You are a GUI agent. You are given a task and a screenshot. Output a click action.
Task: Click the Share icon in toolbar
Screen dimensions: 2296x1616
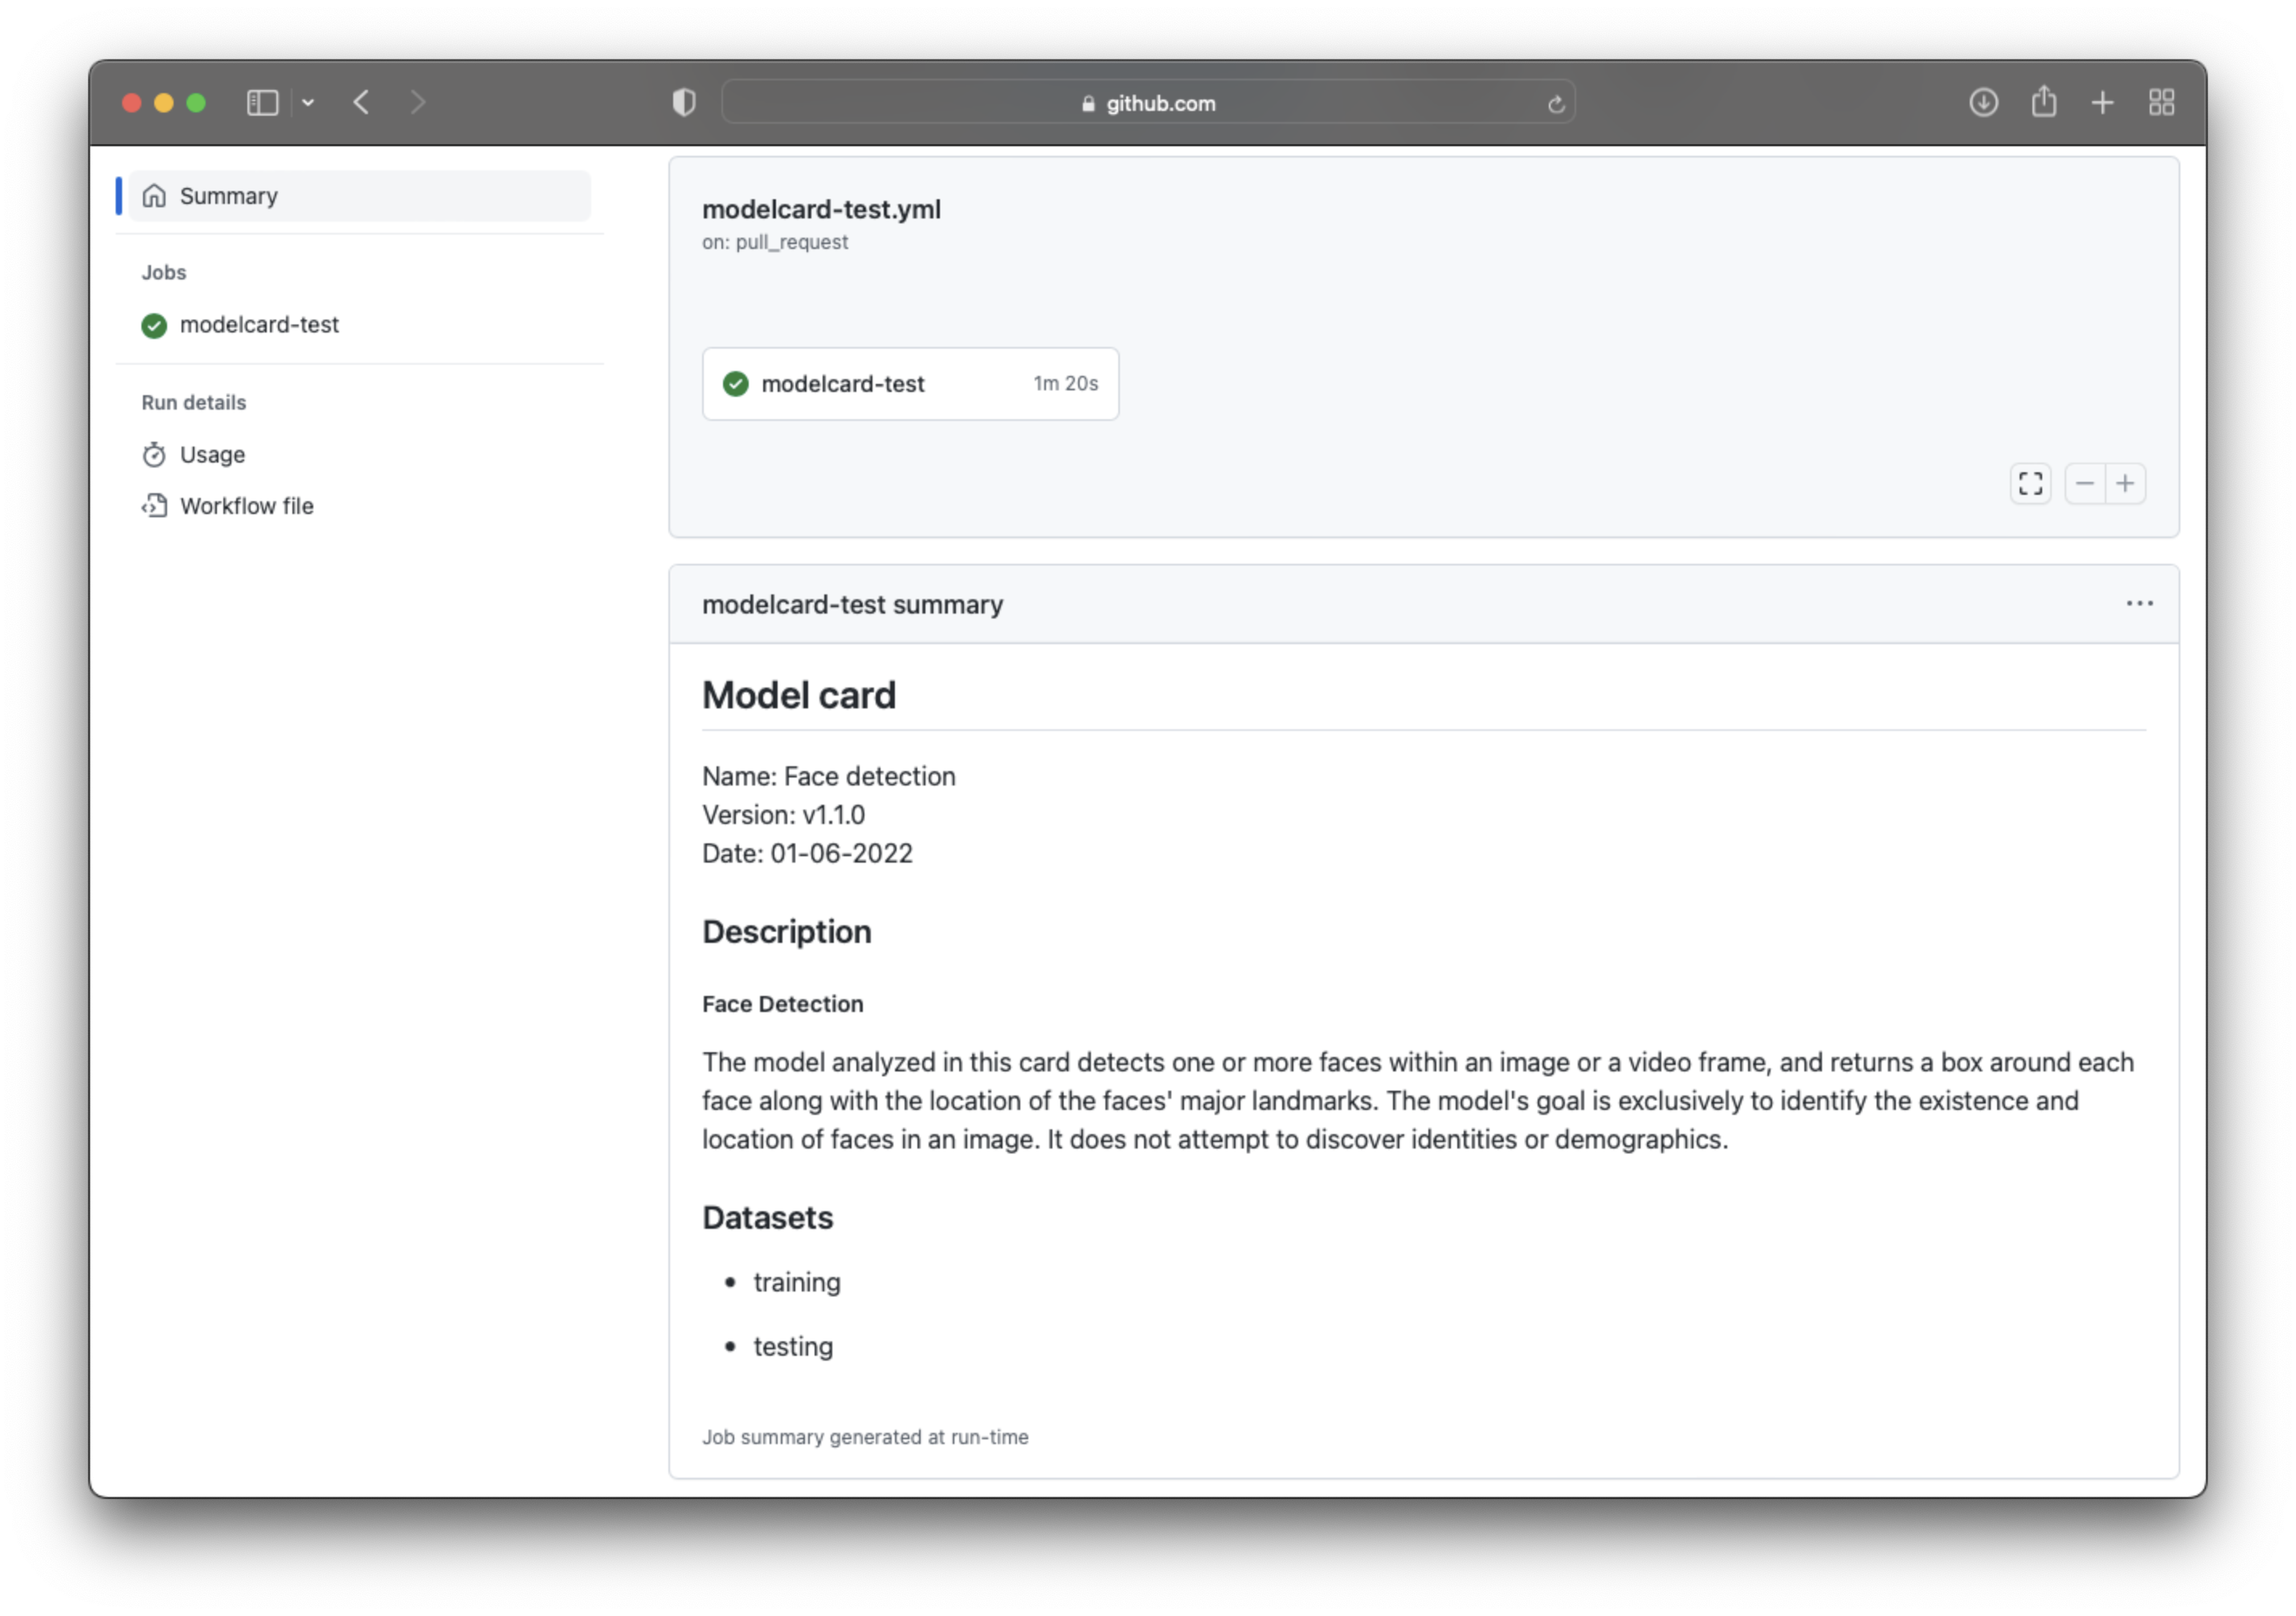[x=2044, y=102]
